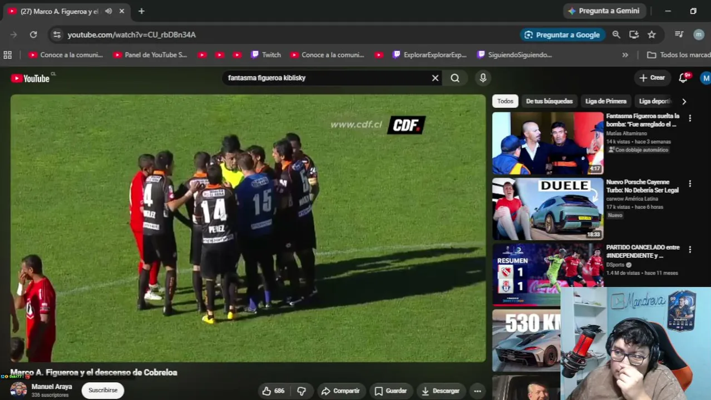711x400 pixels.
Task: Open the Twitch bookmark
Action: [266, 55]
